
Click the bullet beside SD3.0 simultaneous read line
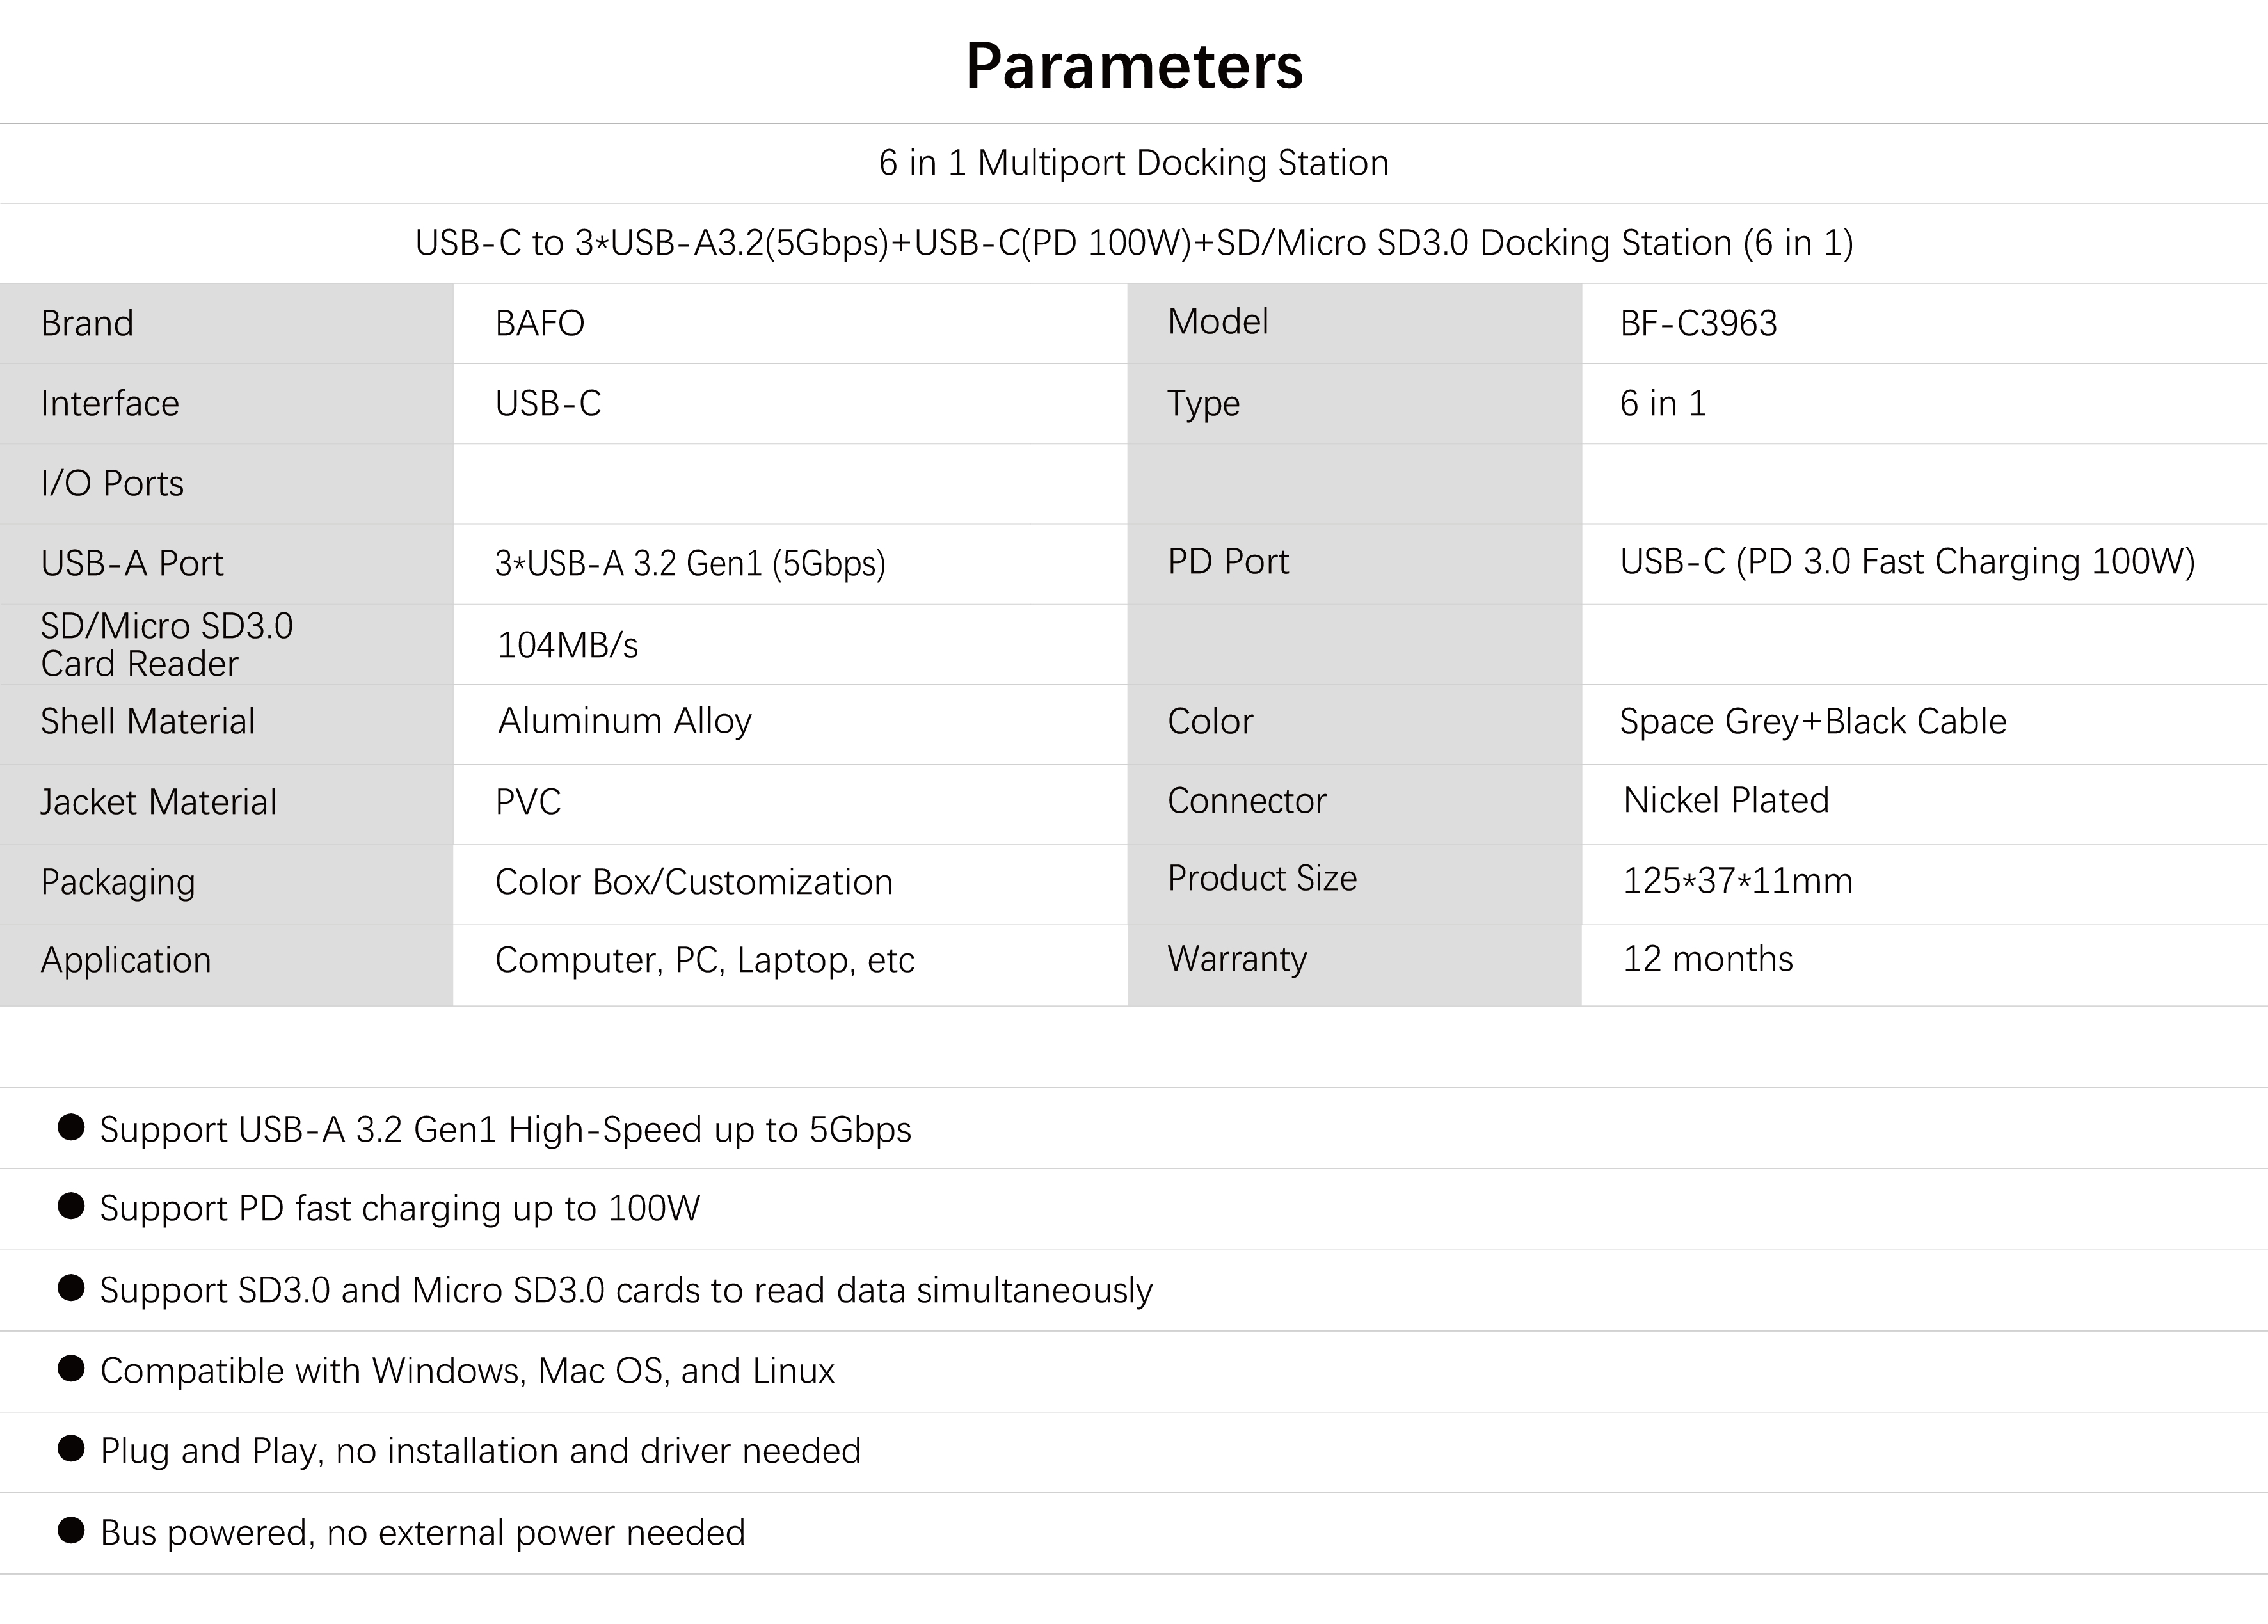pyautogui.click(x=71, y=1287)
